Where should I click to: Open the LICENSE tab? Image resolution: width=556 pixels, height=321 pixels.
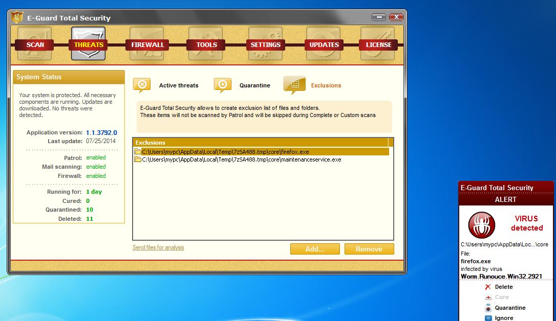[378, 44]
